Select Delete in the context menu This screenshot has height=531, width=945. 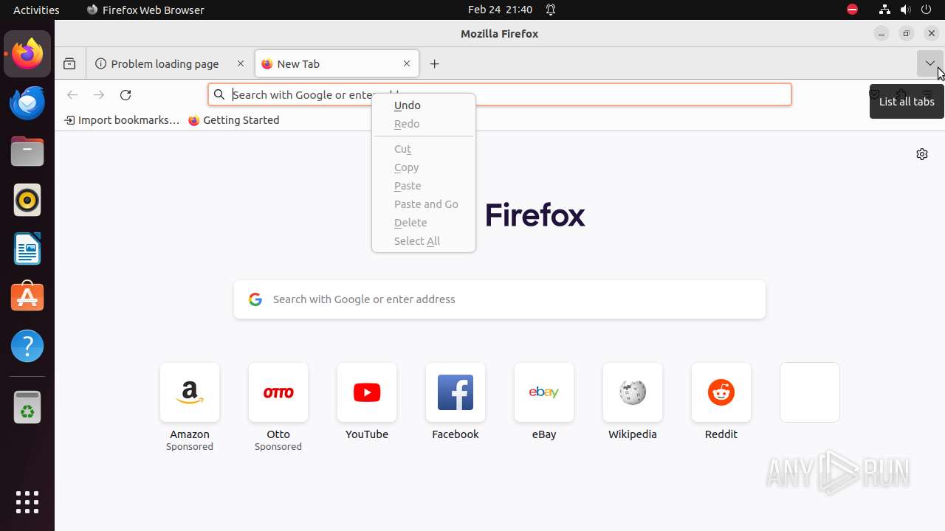pos(424,223)
